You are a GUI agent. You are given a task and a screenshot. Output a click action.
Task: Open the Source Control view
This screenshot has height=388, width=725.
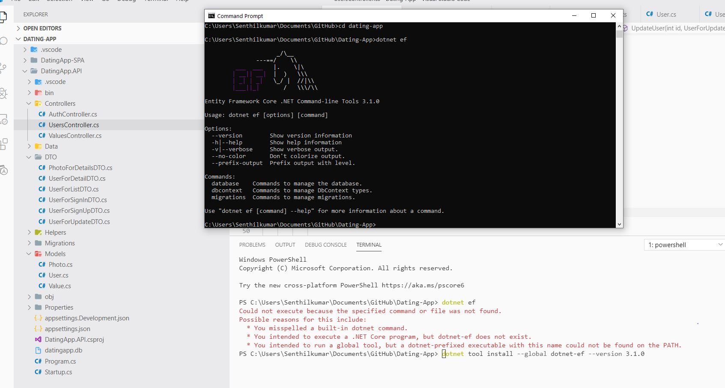point(3,68)
